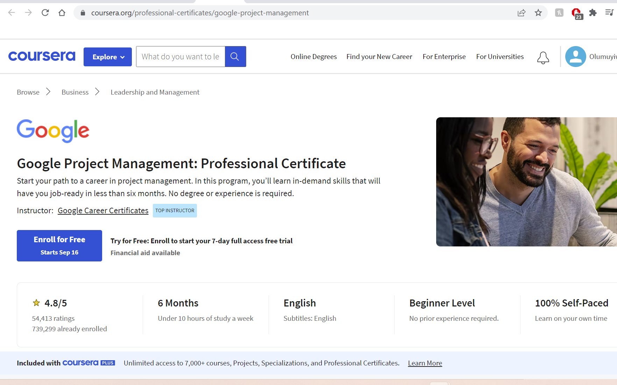Focus the course search field
This screenshot has height=385, width=617.
click(180, 57)
